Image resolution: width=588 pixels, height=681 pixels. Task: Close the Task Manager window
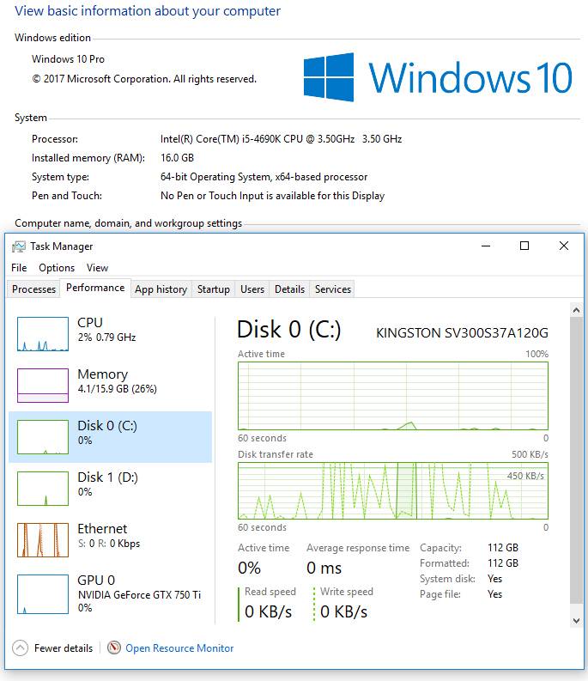coord(564,246)
